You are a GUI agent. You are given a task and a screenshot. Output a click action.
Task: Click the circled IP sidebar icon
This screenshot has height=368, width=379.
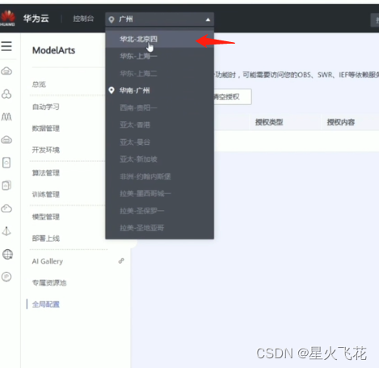coord(6,277)
